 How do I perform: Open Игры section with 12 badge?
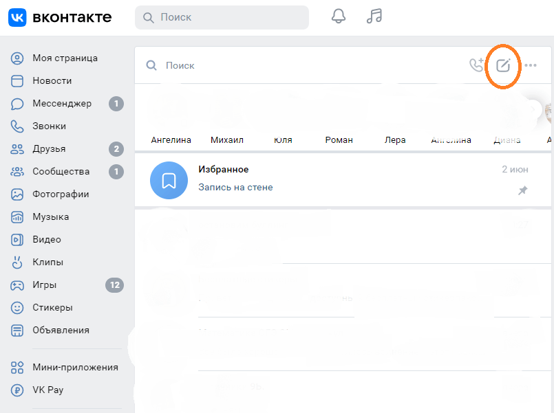[45, 284]
